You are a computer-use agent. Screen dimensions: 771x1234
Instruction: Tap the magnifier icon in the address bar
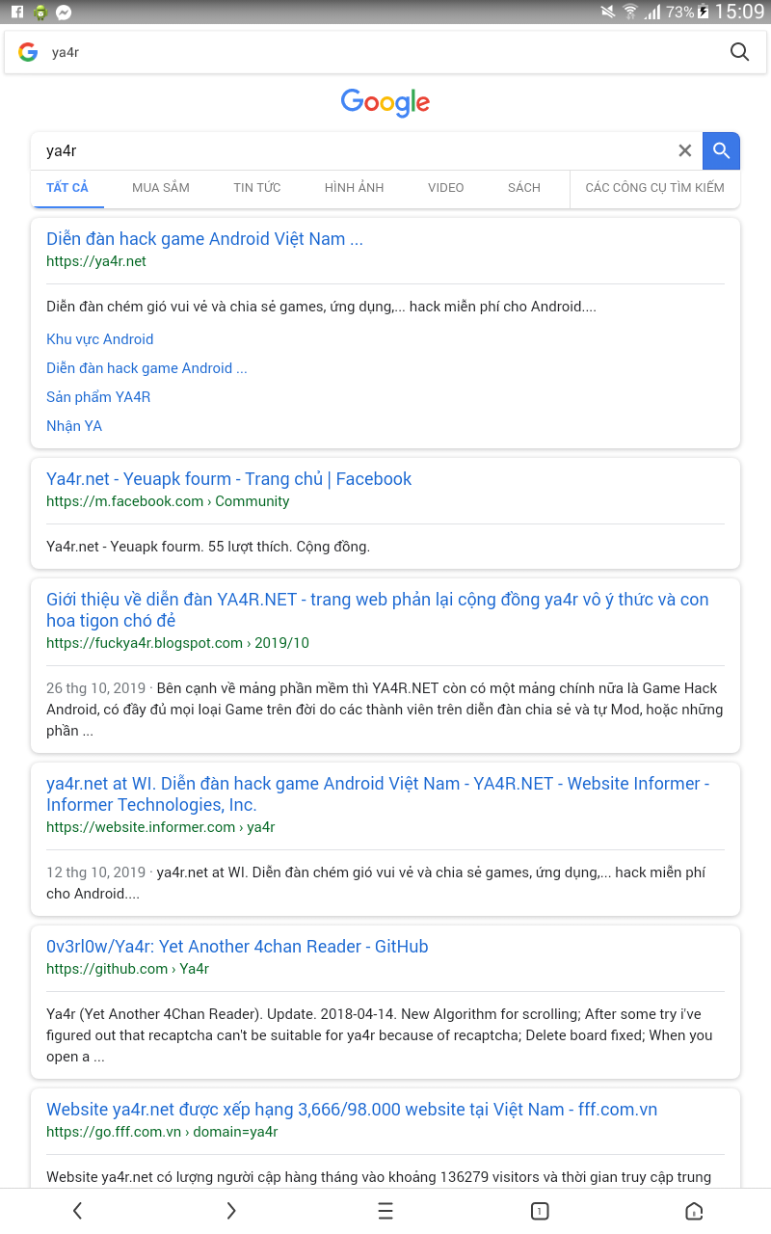tap(739, 52)
